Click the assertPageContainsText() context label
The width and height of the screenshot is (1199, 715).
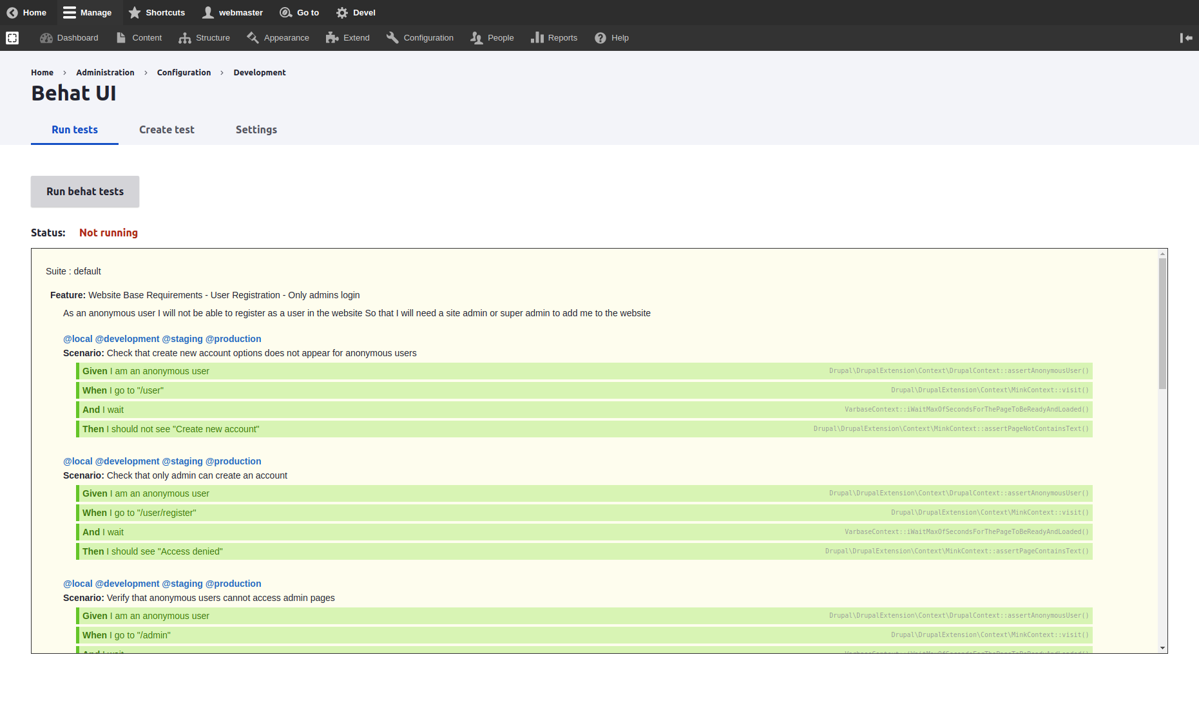tap(957, 551)
